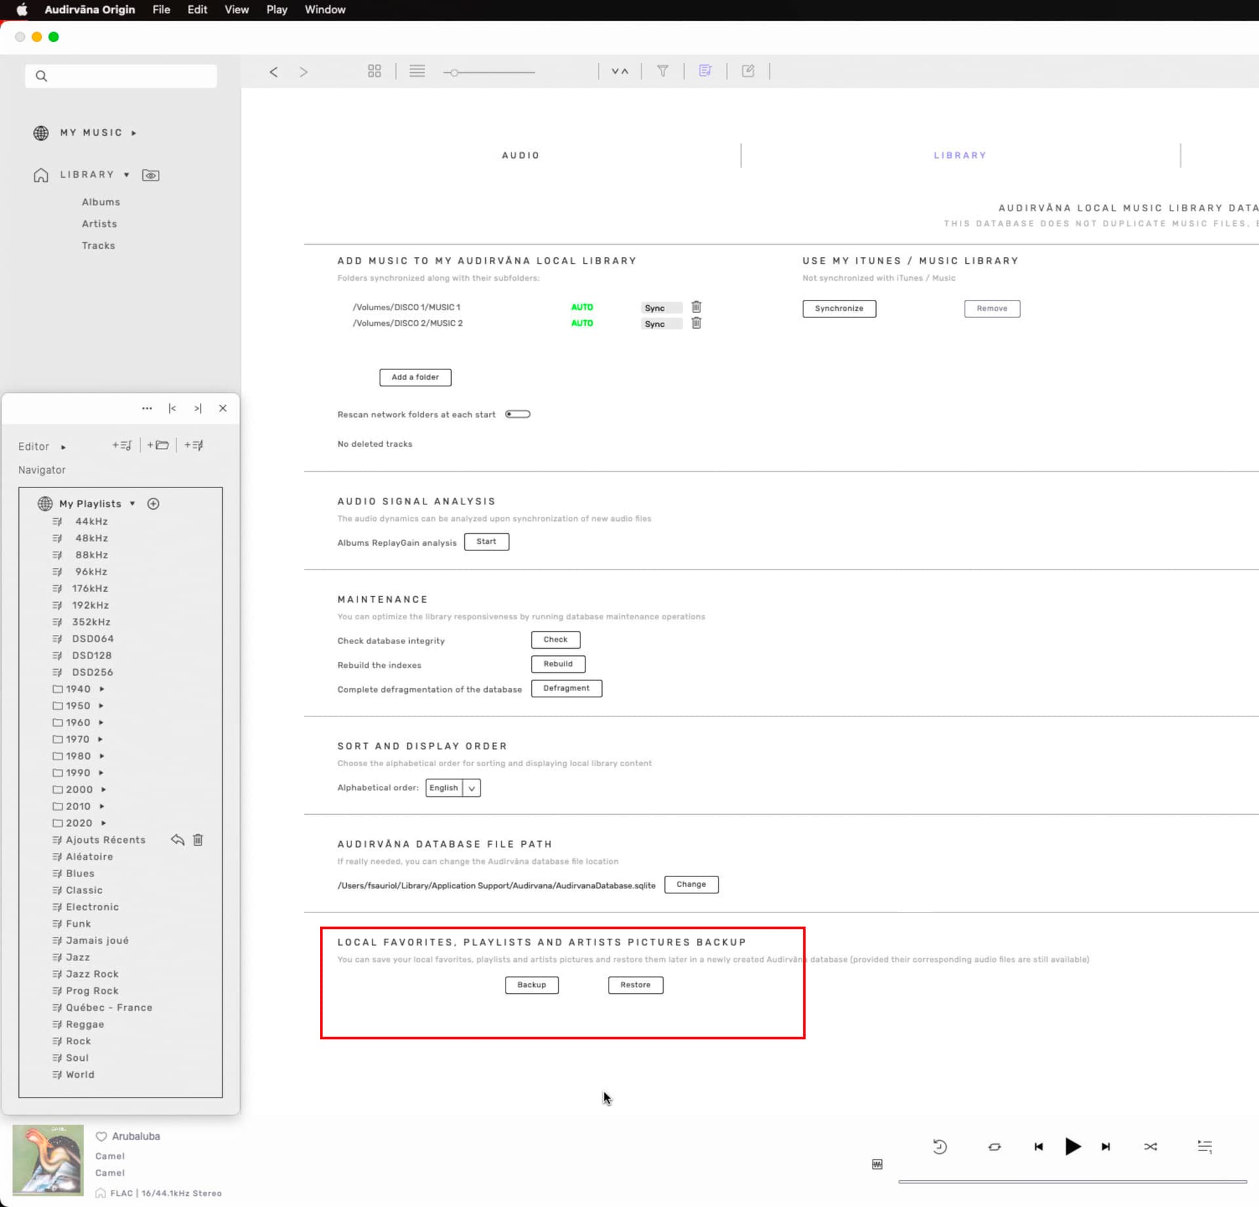Expand the MY MUSIC section

coord(134,133)
